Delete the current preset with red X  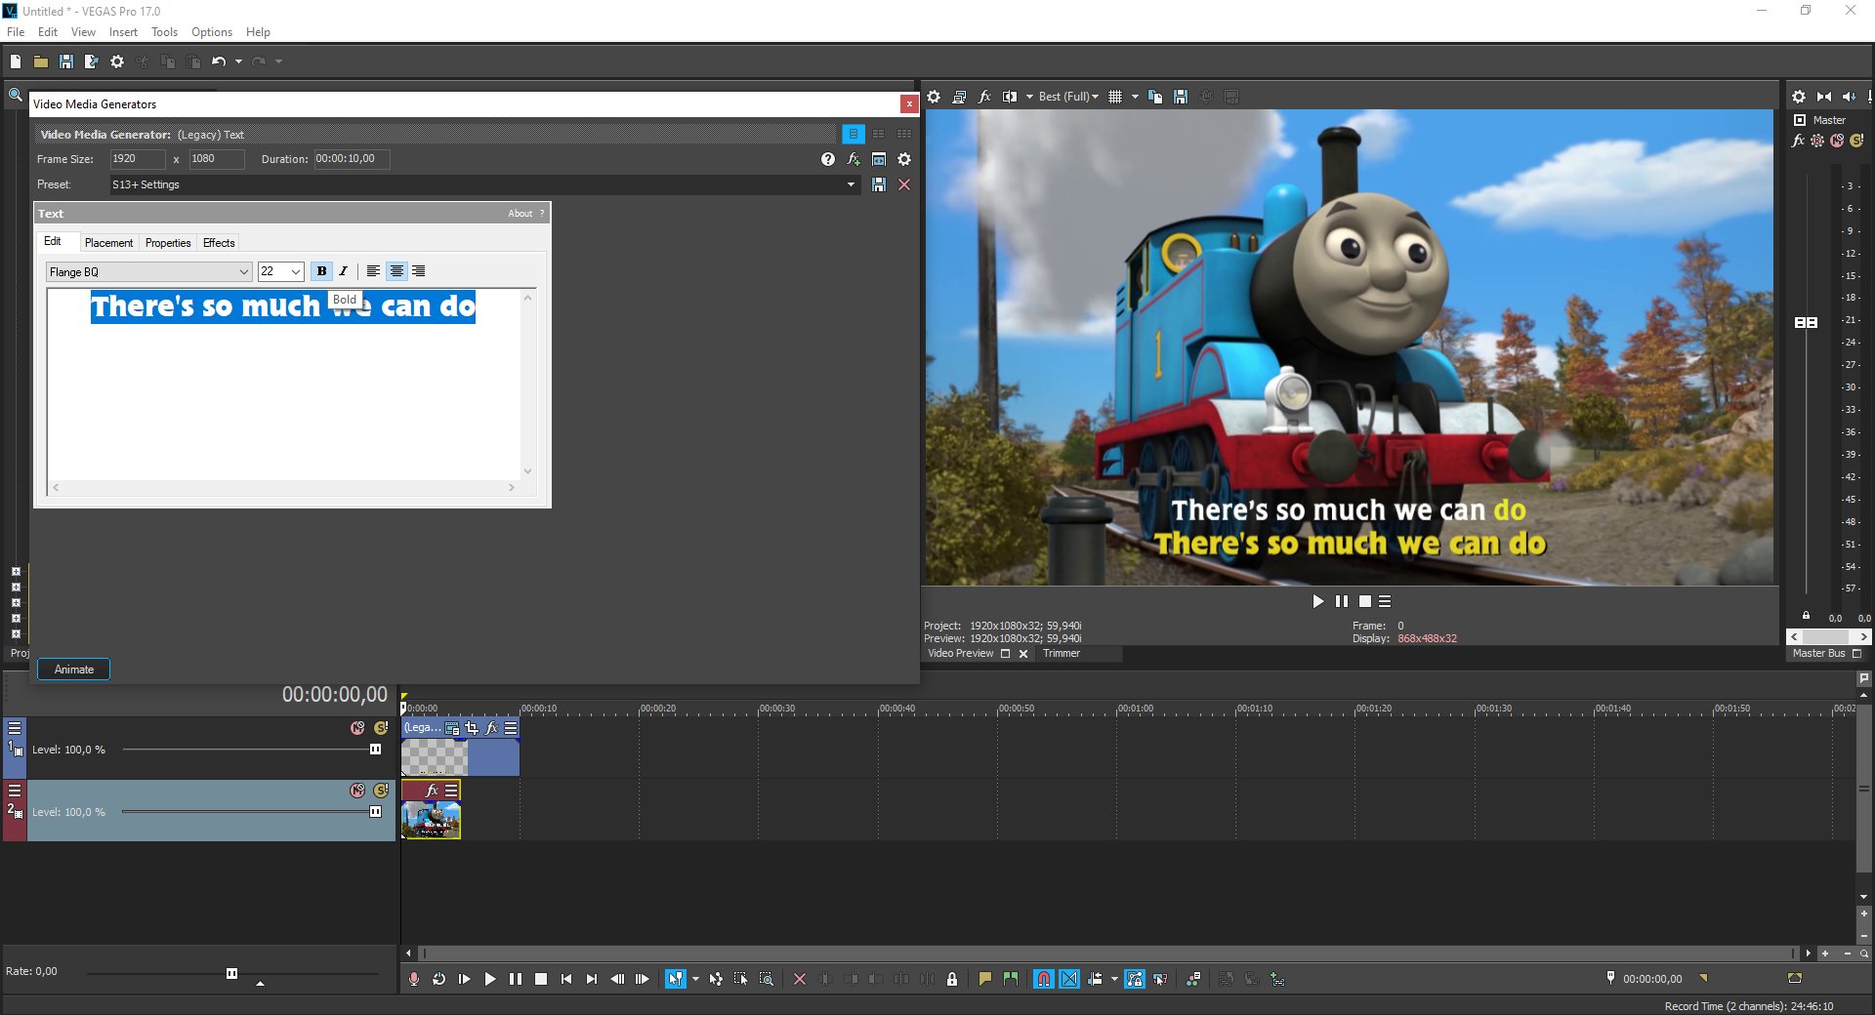tap(904, 184)
